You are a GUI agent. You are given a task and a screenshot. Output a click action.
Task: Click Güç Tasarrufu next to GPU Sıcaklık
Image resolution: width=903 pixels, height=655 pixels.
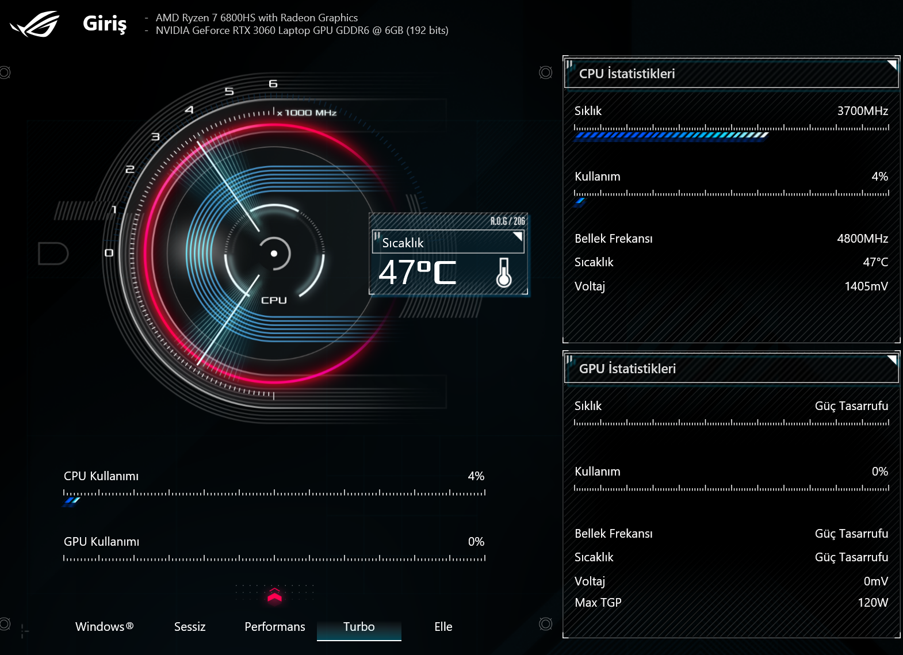coord(851,557)
